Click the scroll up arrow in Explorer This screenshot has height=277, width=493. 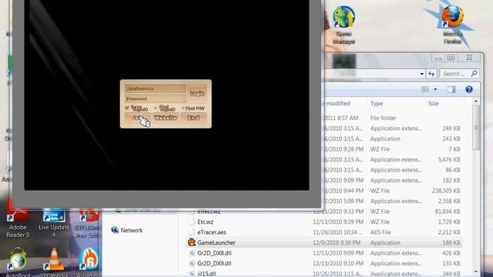(476, 102)
